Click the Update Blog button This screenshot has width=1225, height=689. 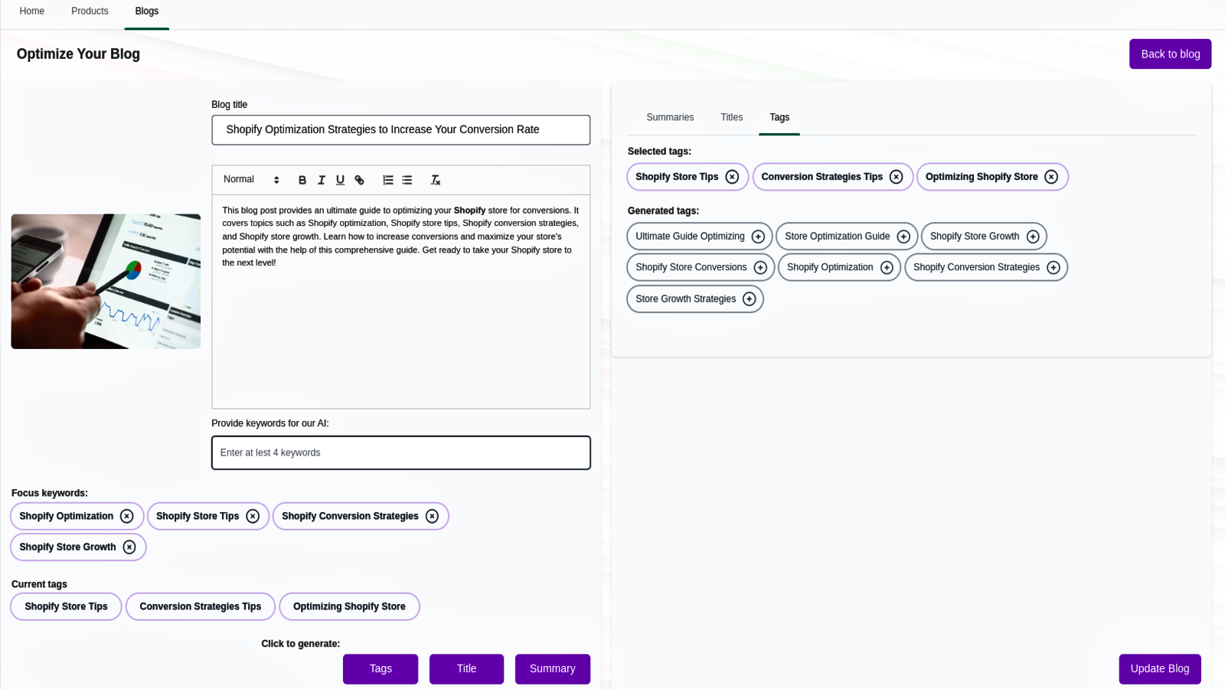[1160, 669]
